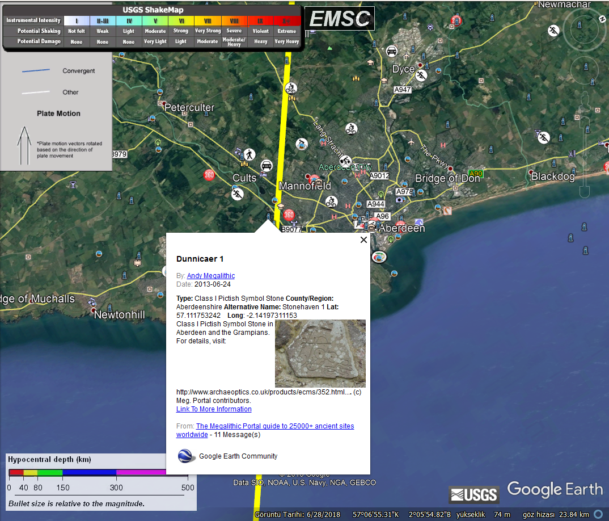Click the Move joystick circle control
Viewport: 609px width, 521px height.
click(585, 71)
